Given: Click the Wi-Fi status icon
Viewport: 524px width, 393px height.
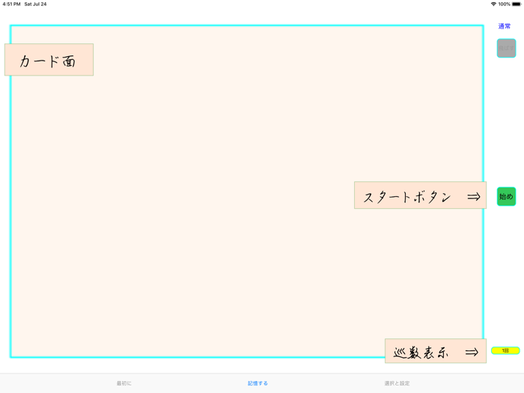Looking at the screenshot, I should click(493, 4).
